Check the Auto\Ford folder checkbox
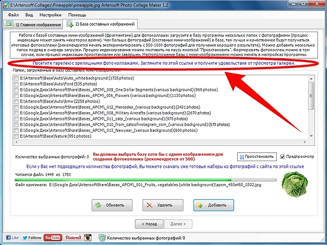 16,84
